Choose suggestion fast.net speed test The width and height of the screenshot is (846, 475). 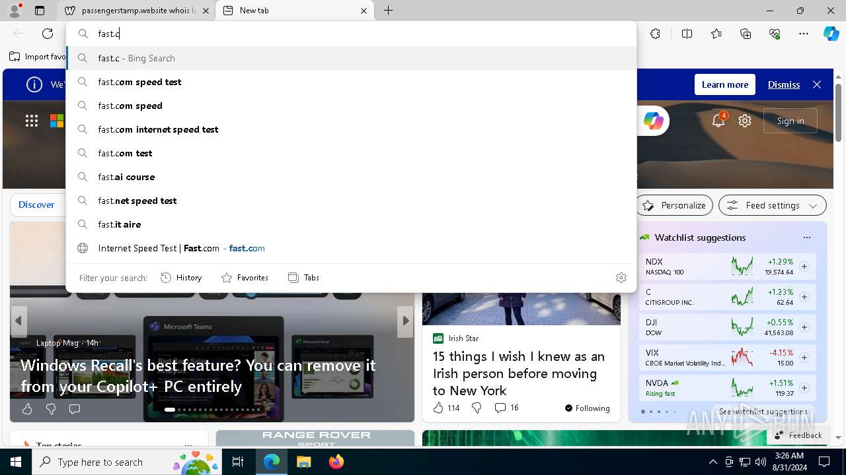tap(351, 201)
